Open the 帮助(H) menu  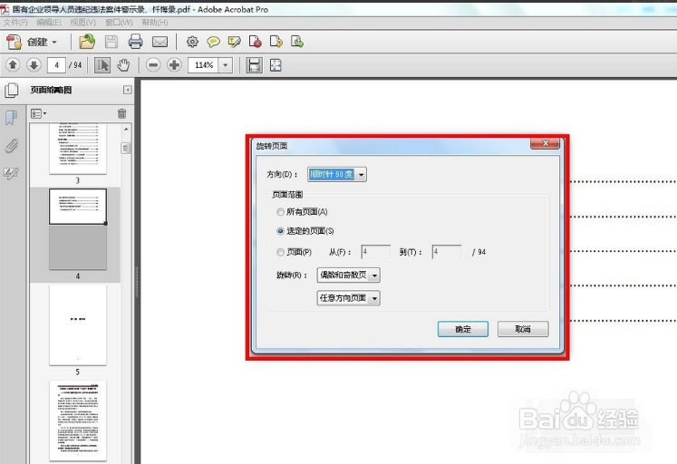point(155,22)
